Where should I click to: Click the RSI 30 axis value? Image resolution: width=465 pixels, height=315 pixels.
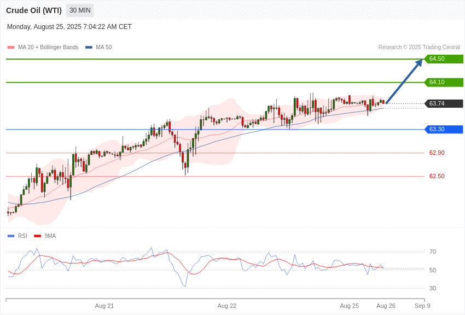pos(433,288)
